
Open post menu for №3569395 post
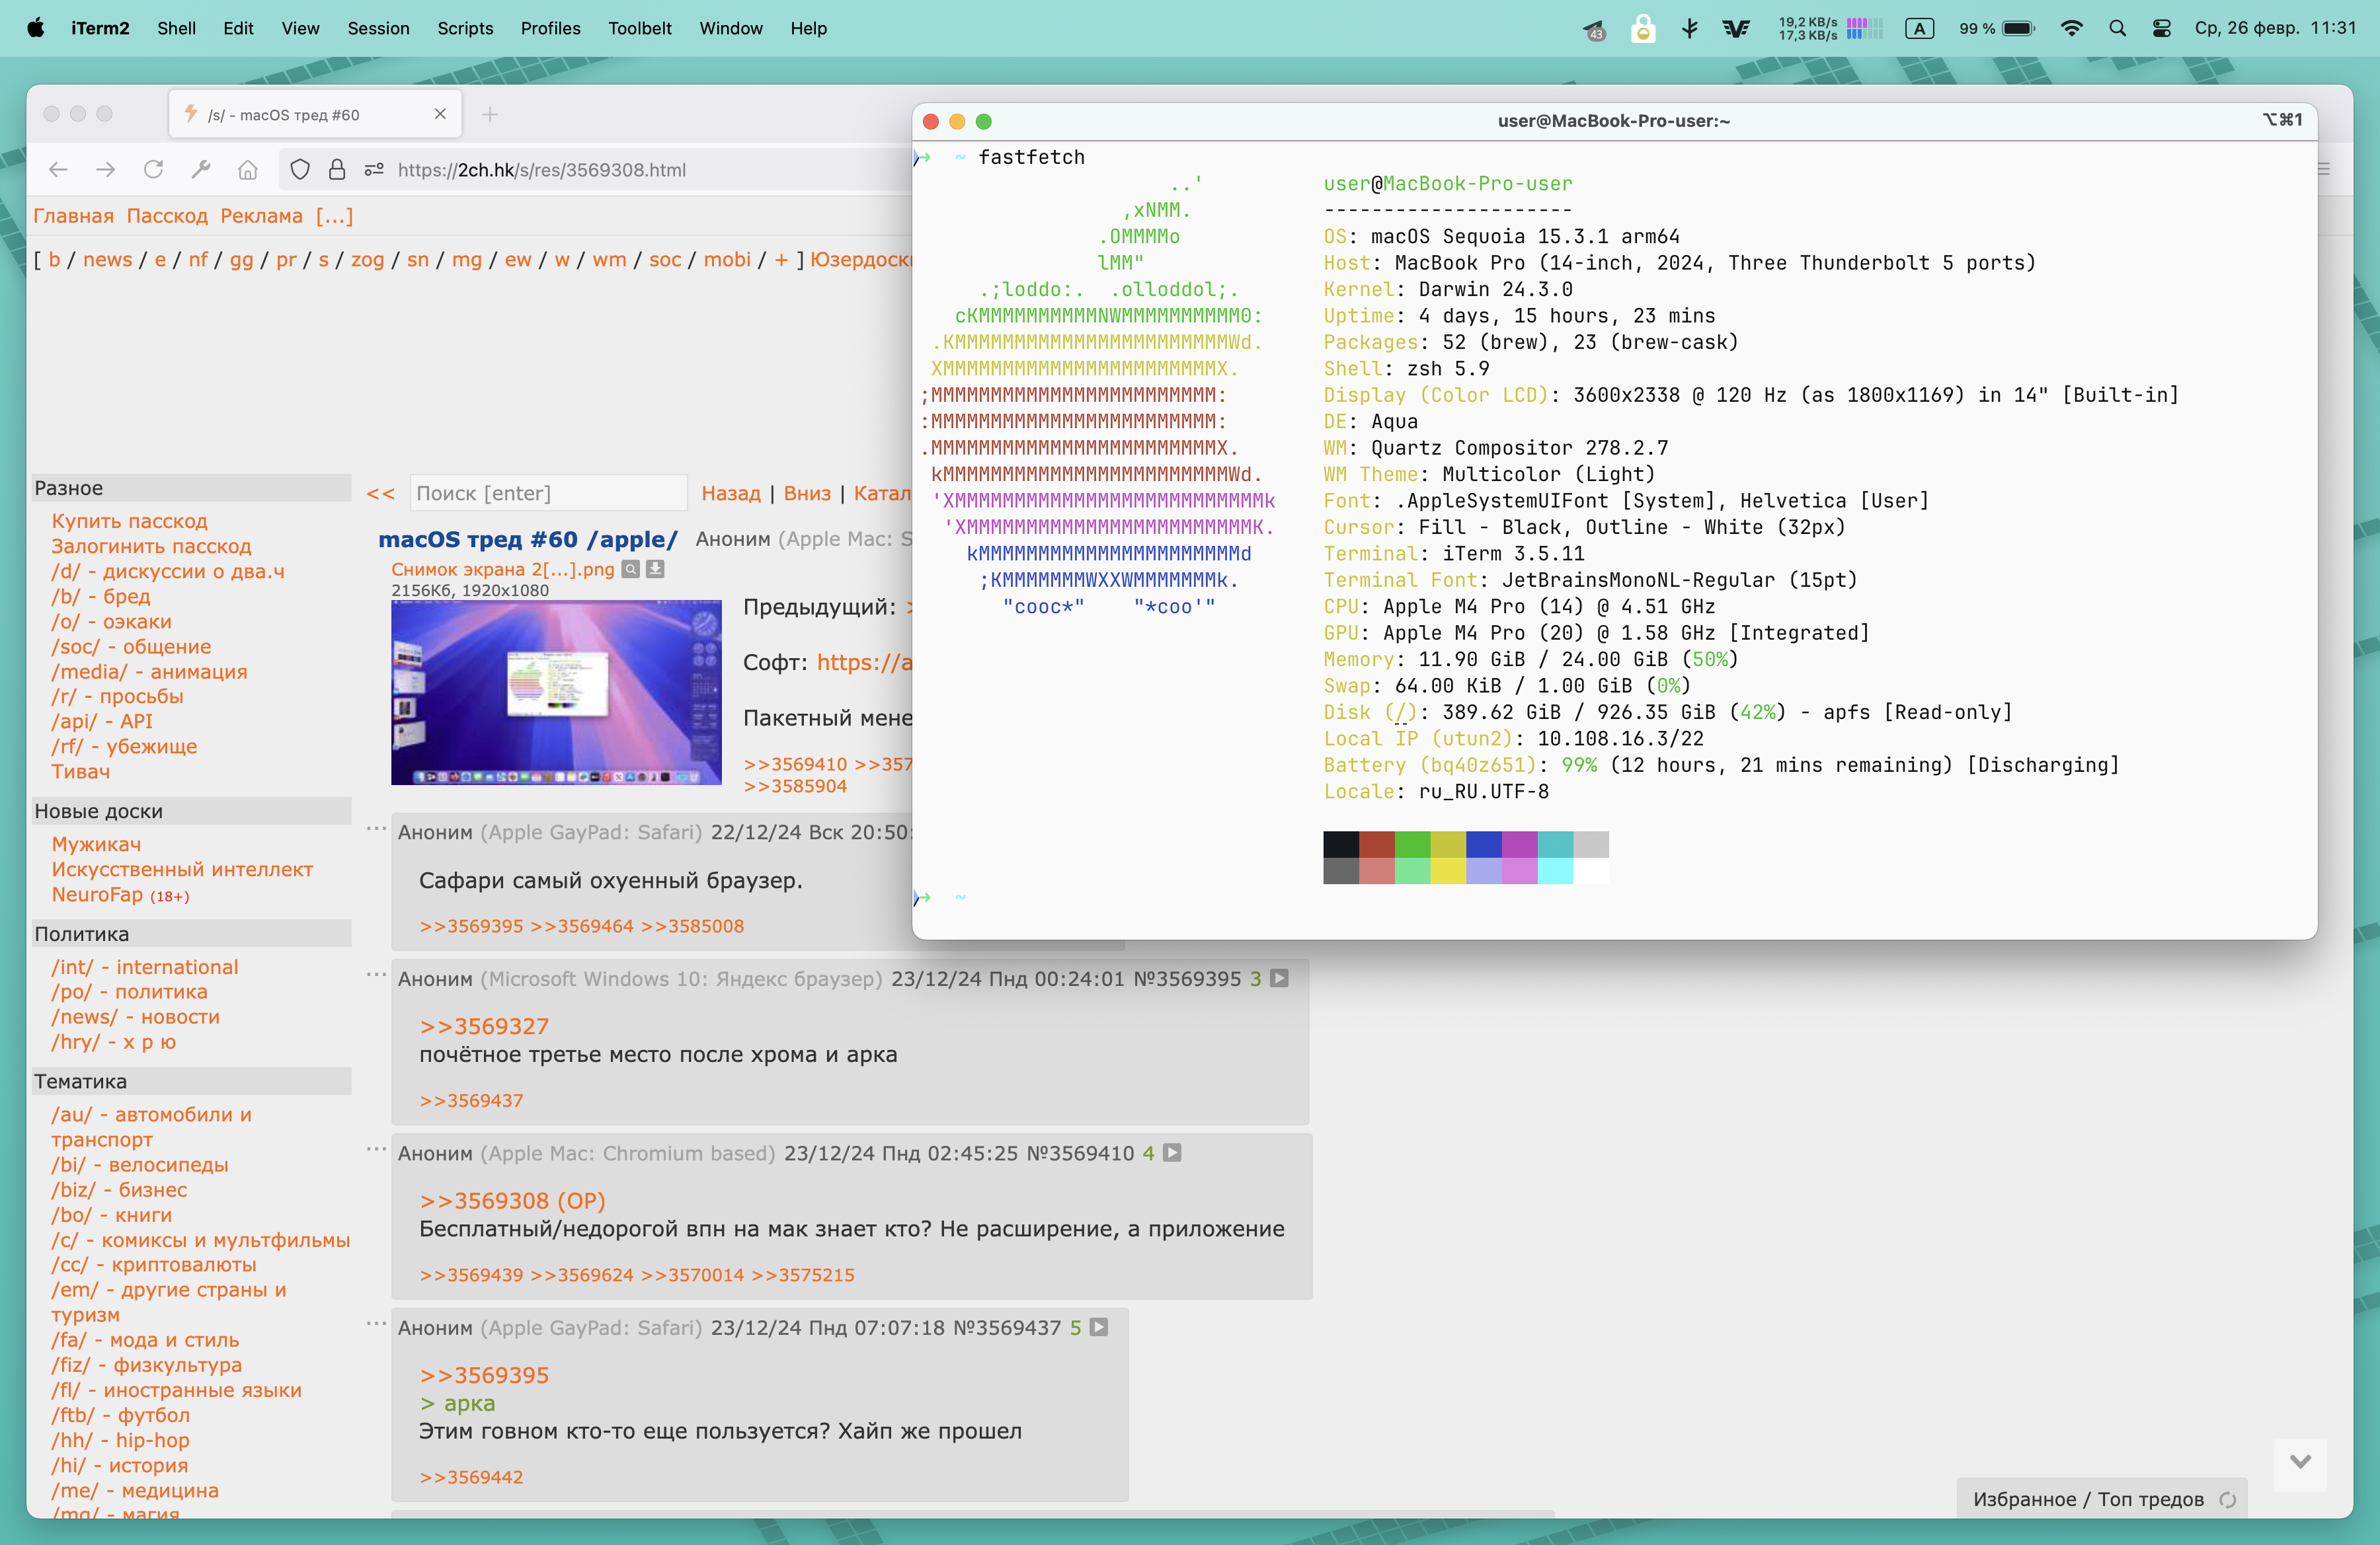click(376, 974)
